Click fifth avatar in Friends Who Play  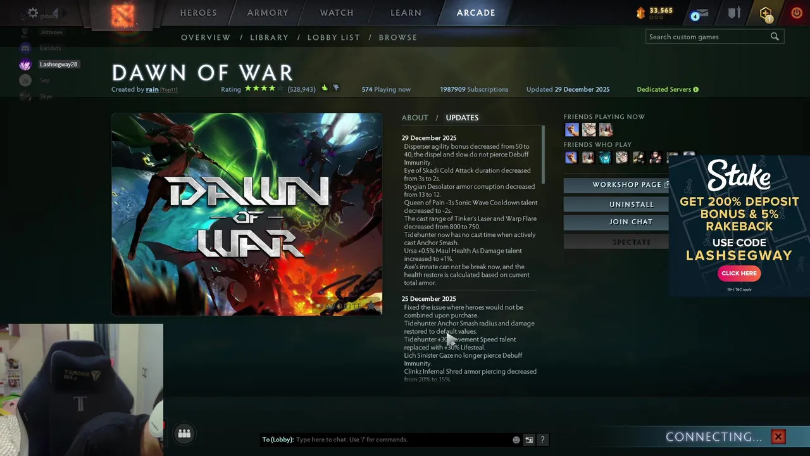click(x=639, y=157)
